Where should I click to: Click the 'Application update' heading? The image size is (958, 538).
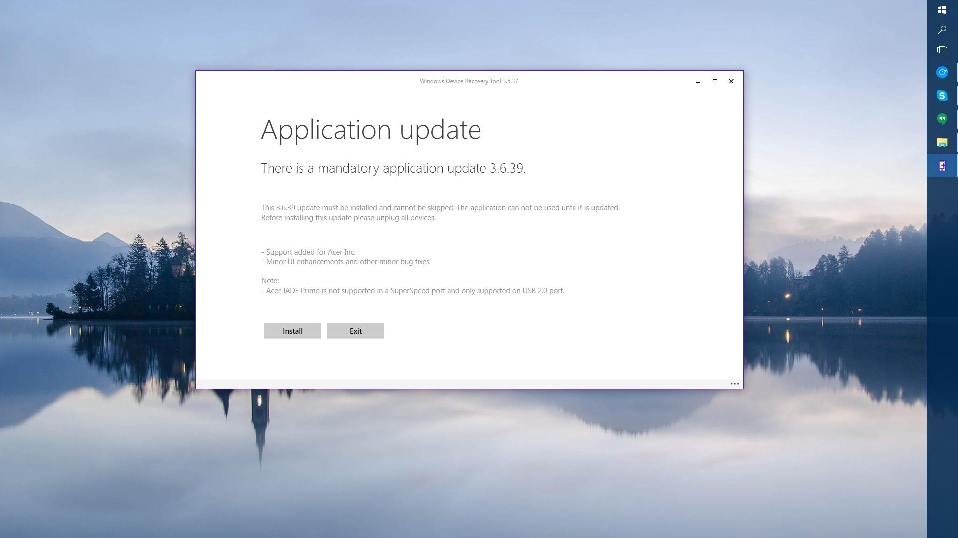coord(371,130)
